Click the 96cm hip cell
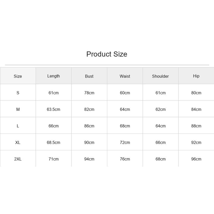Image resolution: width=214 pixels, height=214 pixels. click(x=196, y=159)
